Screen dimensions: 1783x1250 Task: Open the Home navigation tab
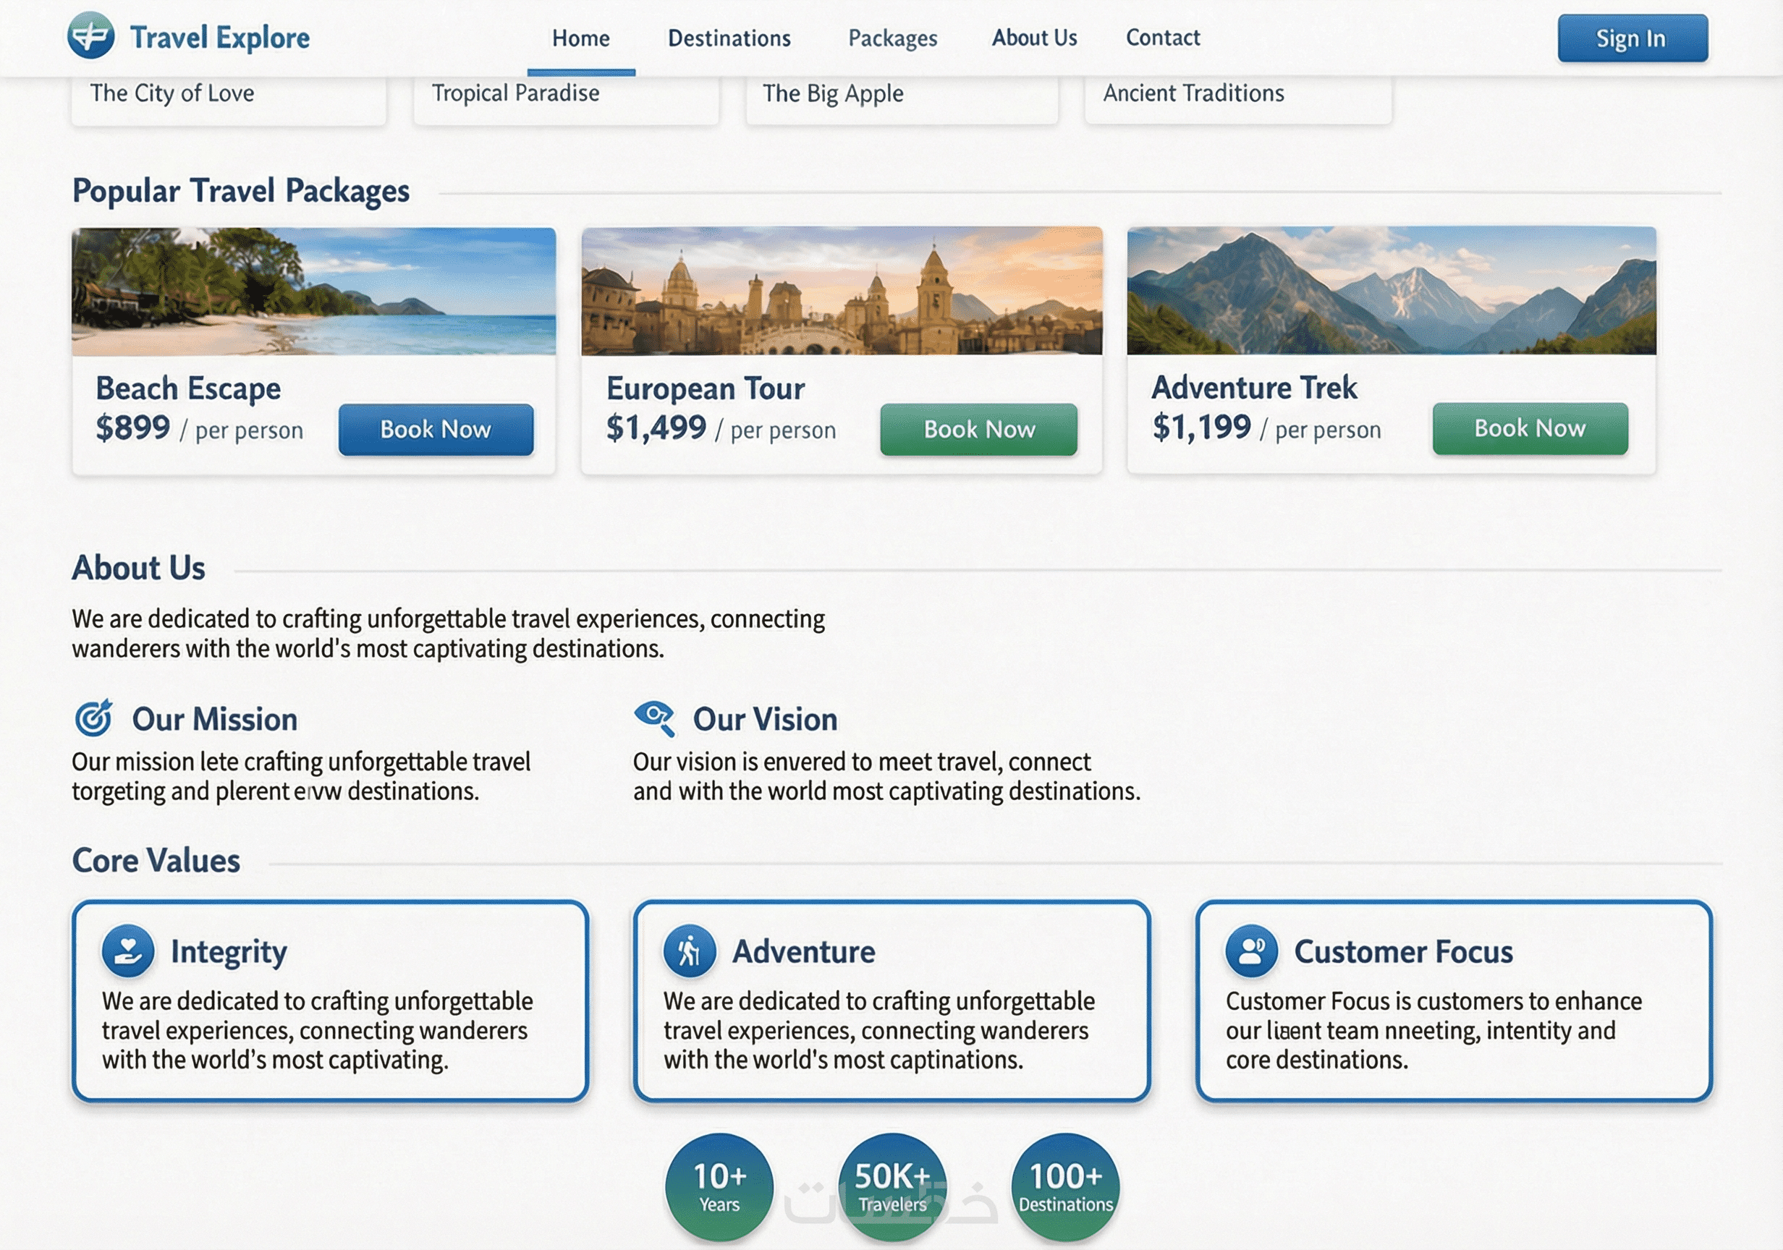pos(581,38)
